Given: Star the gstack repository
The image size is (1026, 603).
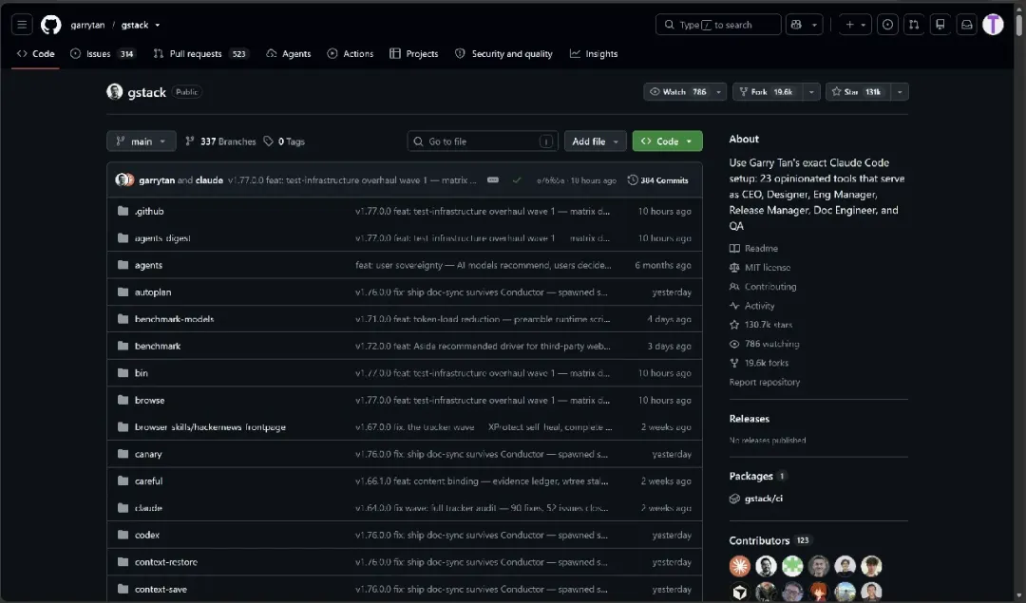Looking at the screenshot, I should [857, 92].
